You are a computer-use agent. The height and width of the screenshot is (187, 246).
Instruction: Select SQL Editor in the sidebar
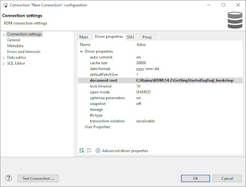tap(16, 63)
